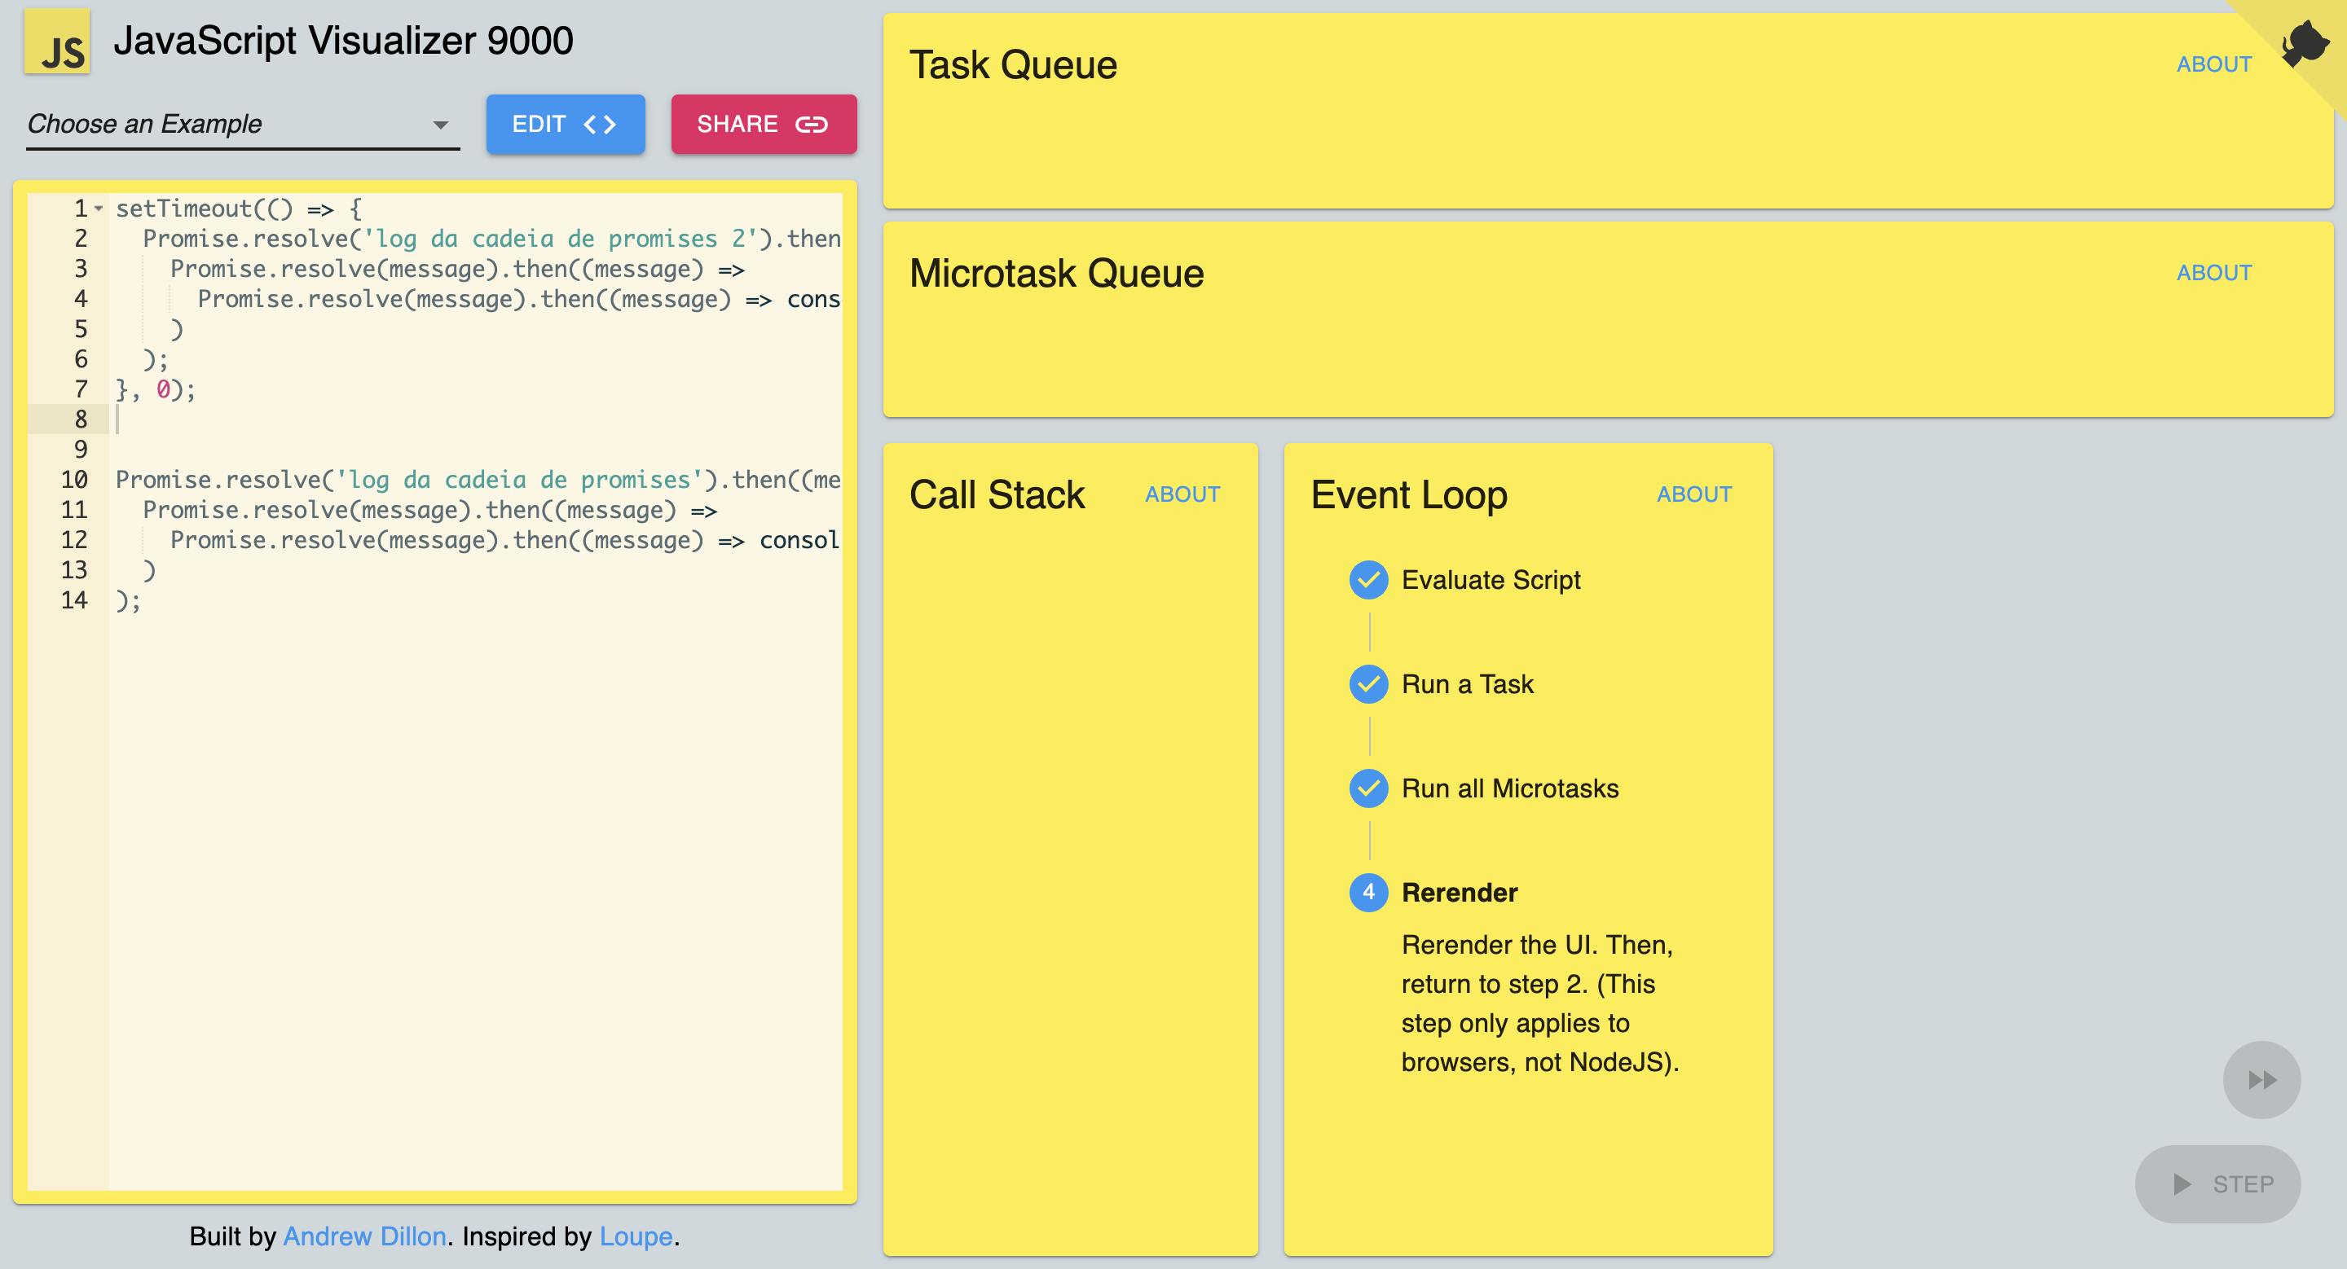Click the setTimeout code on line 1
The image size is (2347, 1269).
tap(239, 209)
